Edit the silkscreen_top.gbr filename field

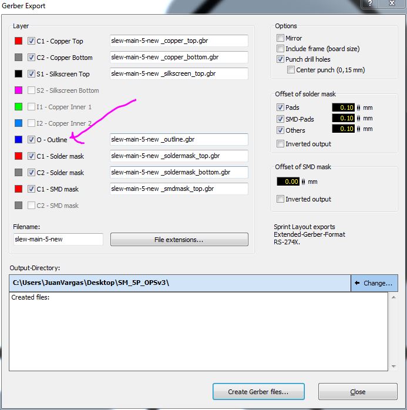tap(179, 74)
